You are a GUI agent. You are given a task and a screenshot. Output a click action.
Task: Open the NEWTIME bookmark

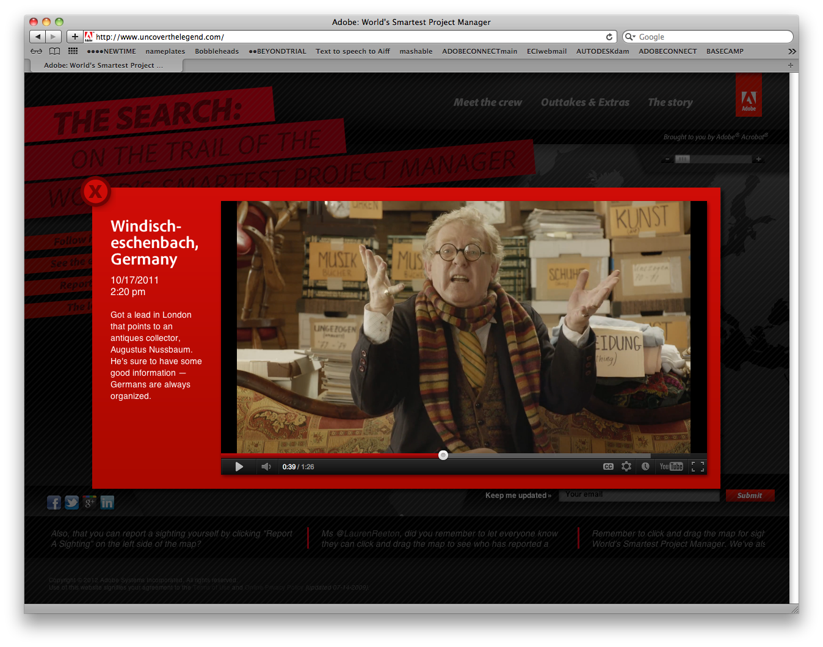click(x=112, y=51)
